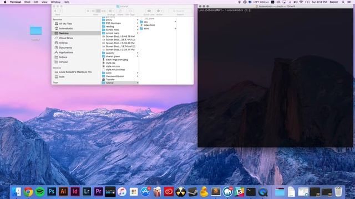Expand the School Files folder arrow
Viewport: 355px width, 199px height.
[x=138, y=30]
